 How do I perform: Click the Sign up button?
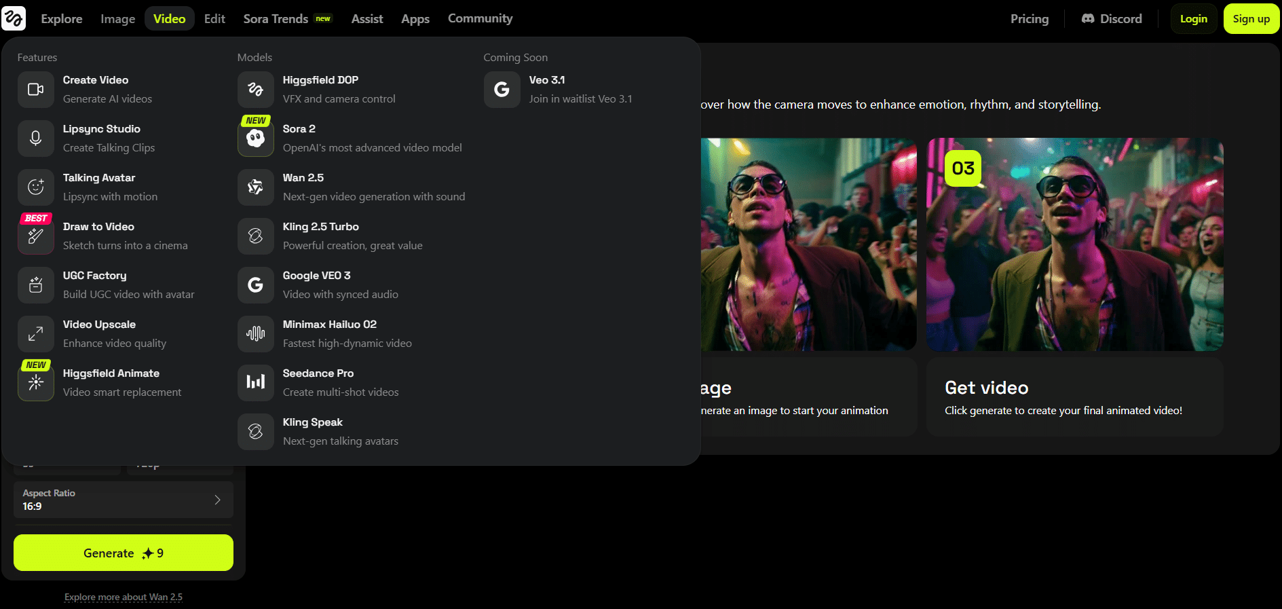[x=1251, y=19]
